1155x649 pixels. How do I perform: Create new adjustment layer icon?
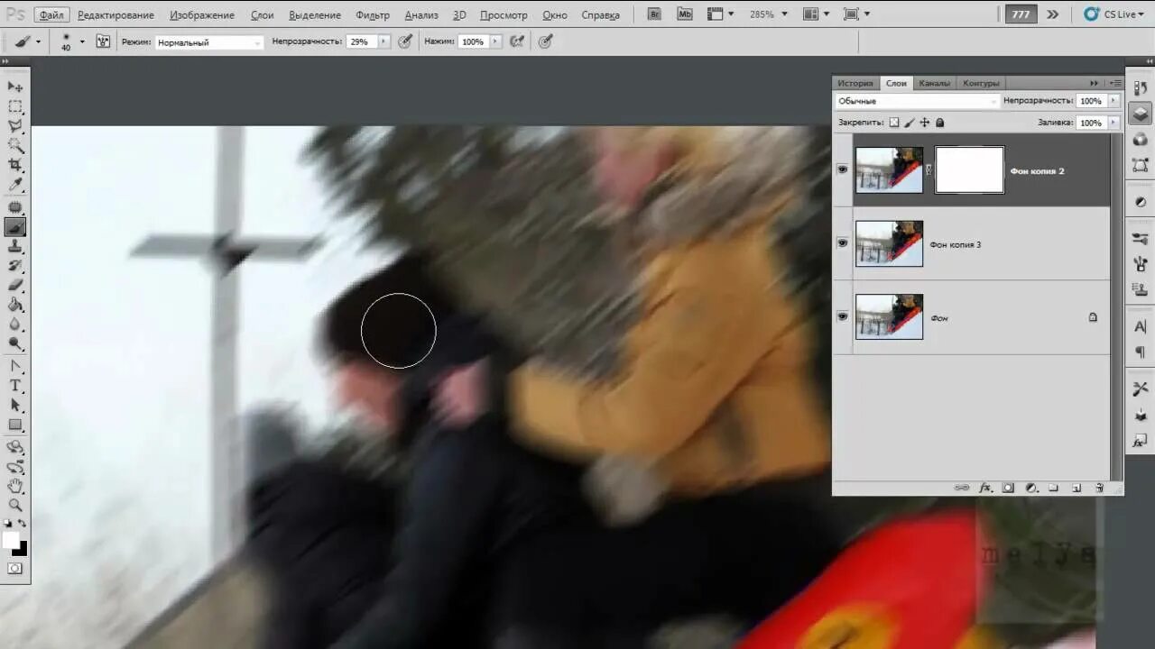[1030, 488]
